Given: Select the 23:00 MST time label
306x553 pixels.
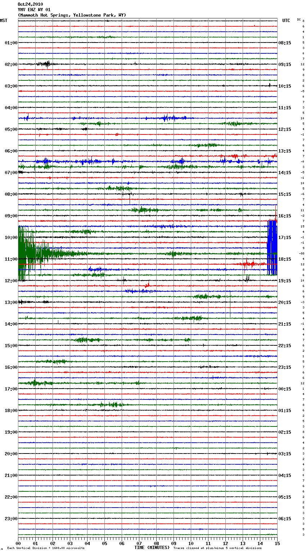Looking at the screenshot, I should 11,519.
